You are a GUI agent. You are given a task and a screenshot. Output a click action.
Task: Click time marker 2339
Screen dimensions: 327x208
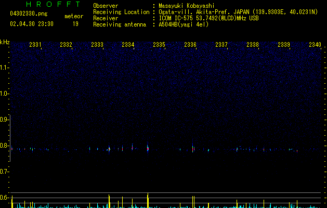(284, 44)
